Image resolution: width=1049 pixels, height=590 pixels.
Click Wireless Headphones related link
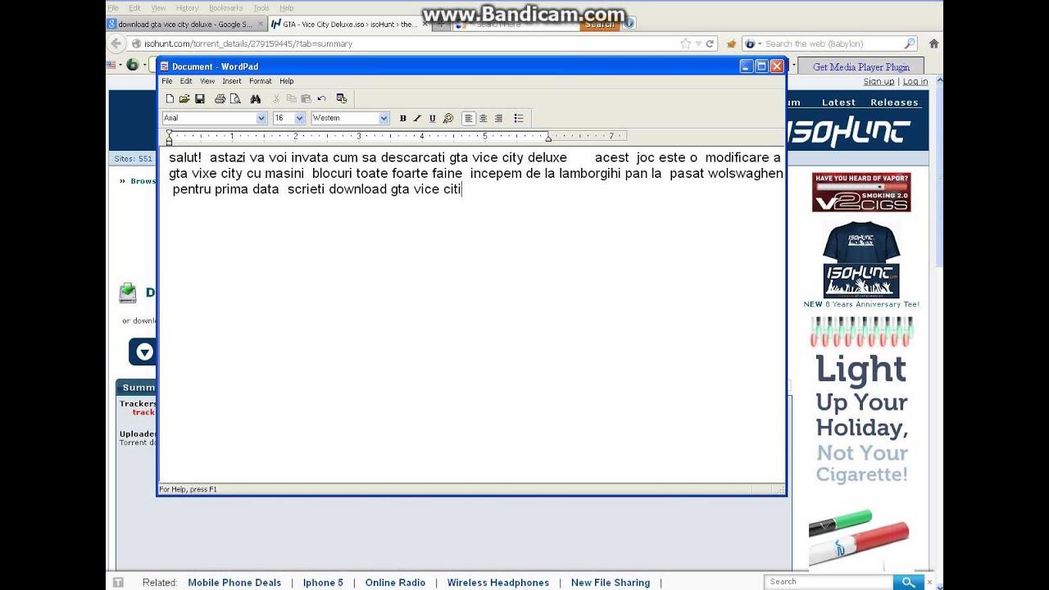coord(498,583)
